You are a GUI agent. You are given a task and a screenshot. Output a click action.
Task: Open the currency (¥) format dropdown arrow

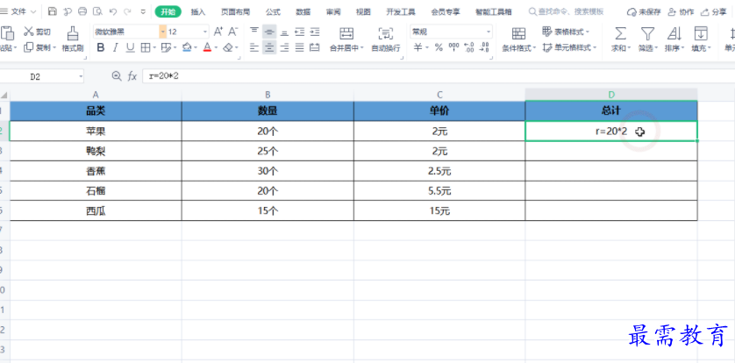pyautogui.click(x=426, y=47)
